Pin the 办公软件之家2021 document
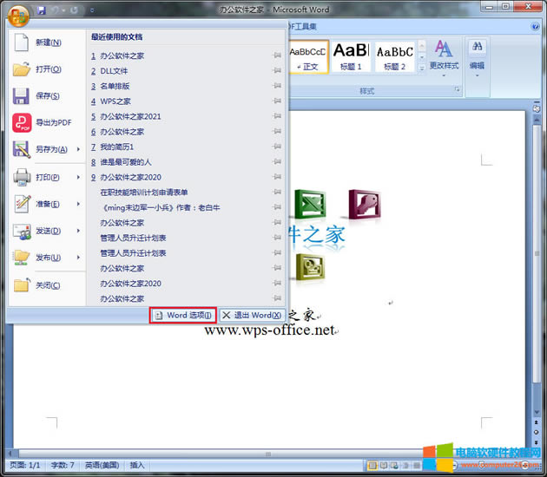 click(277, 115)
